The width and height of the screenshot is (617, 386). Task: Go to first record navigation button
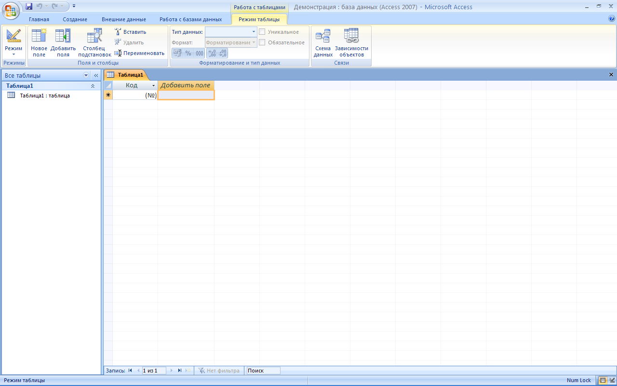tap(130, 371)
